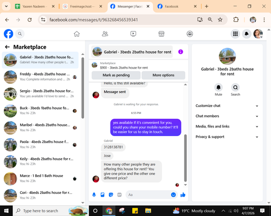The width and height of the screenshot is (271, 216).
Task: Attach a file with the photo icon
Action: click(102, 194)
